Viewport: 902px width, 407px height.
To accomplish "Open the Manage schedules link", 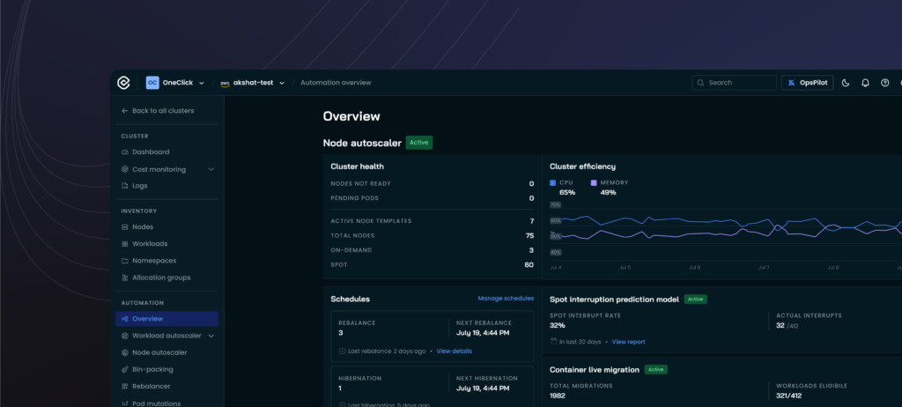I will coord(506,298).
